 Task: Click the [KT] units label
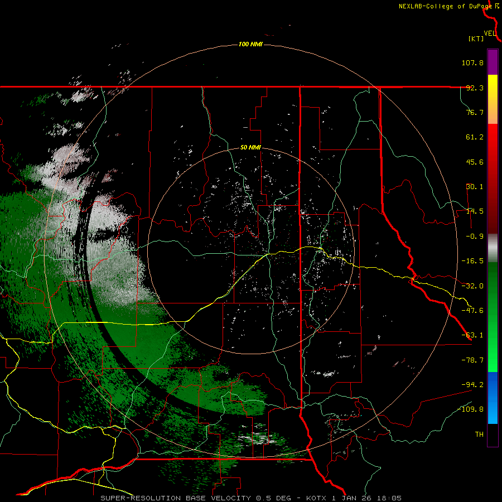[x=476, y=38]
